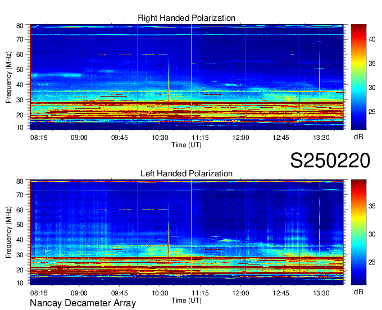
Task: Click the S250220 label
Action: [330, 161]
